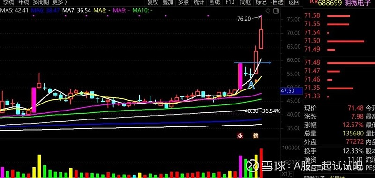Click the 现价 current price label
375x178 pixels.
coord(310,108)
